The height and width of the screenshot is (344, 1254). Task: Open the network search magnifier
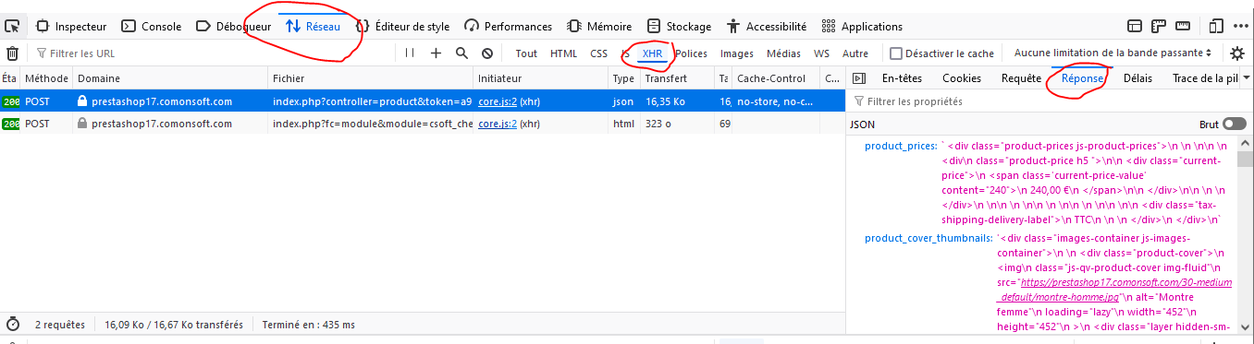461,53
